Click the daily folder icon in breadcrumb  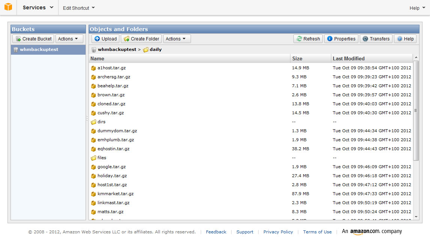click(x=146, y=49)
